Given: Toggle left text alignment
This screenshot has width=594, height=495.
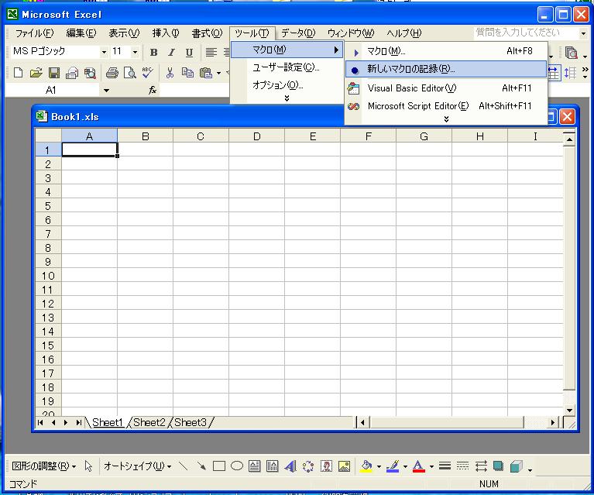Looking at the screenshot, I should [x=211, y=53].
